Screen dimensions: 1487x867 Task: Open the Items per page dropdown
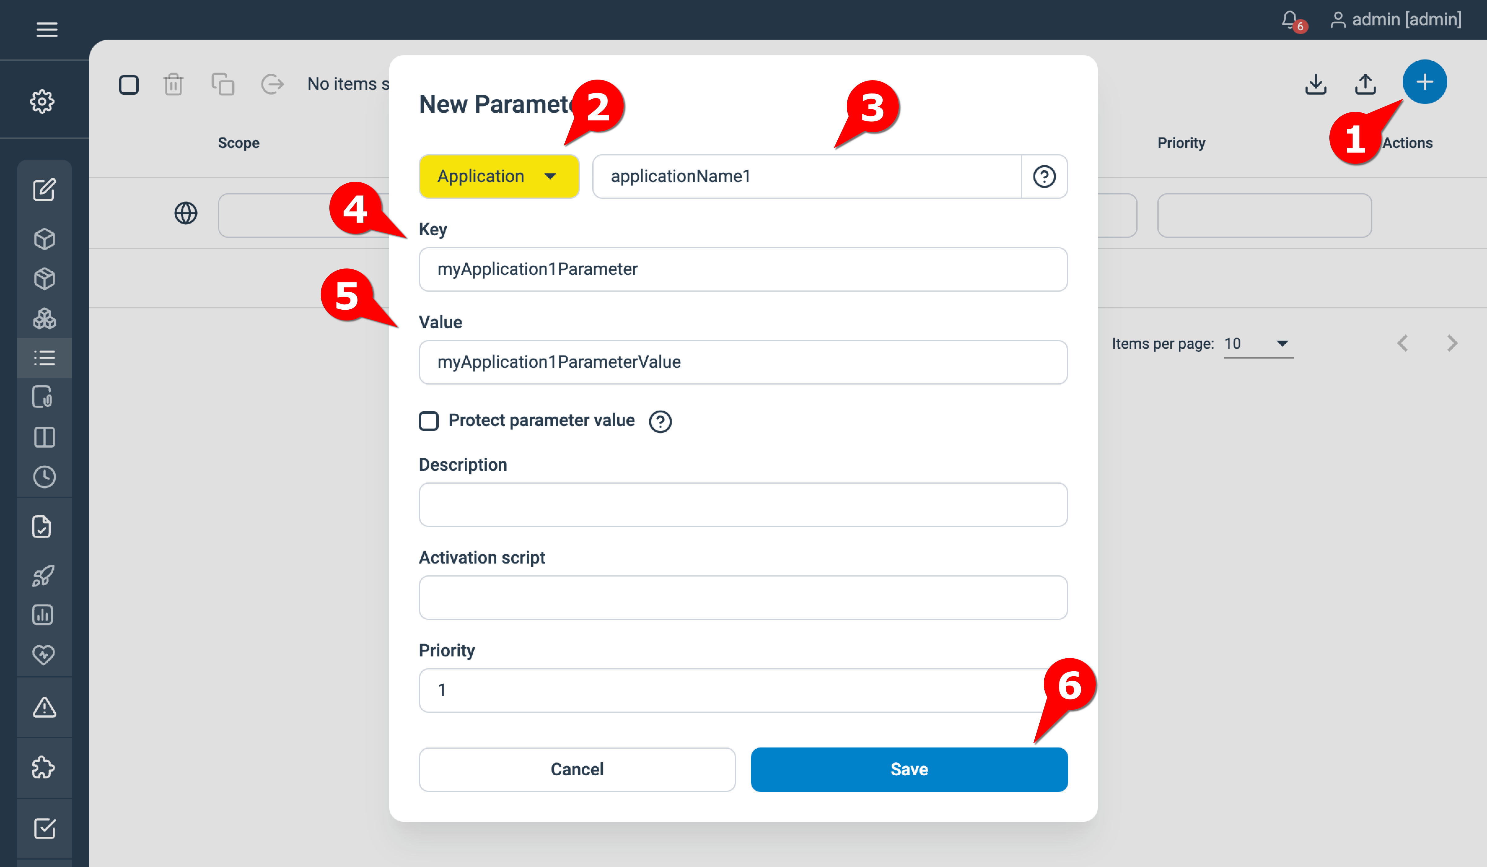pyautogui.click(x=1257, y=344)
